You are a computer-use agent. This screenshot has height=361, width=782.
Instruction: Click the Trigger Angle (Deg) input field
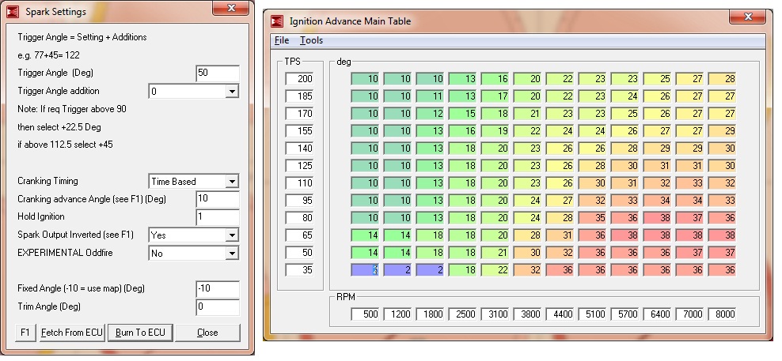(x=217, y=73)
